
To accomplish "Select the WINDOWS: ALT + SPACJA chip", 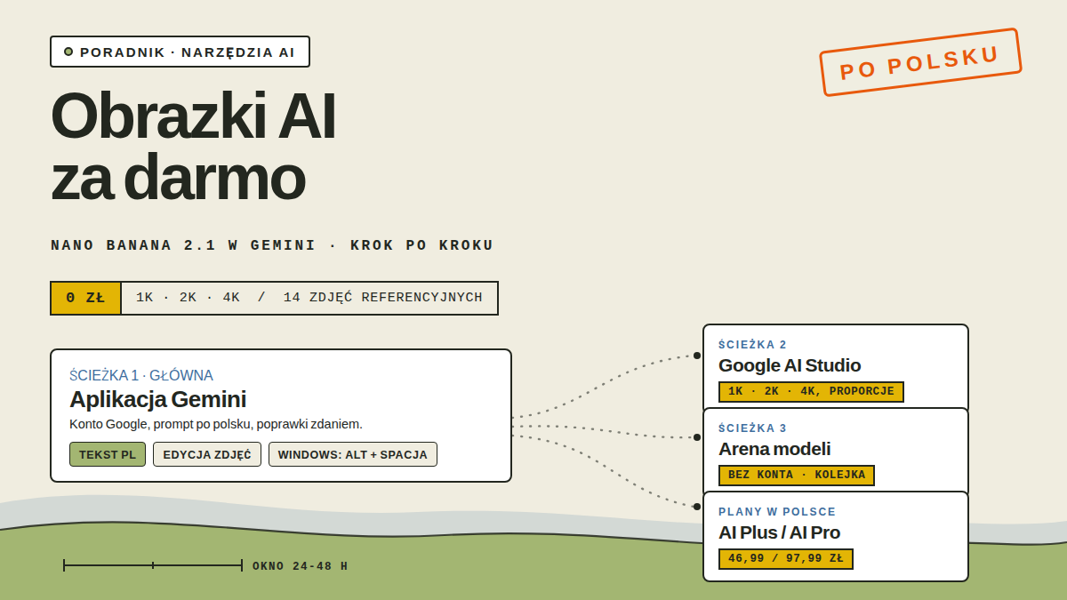I will pyautogui.click(x=353, y=454).
